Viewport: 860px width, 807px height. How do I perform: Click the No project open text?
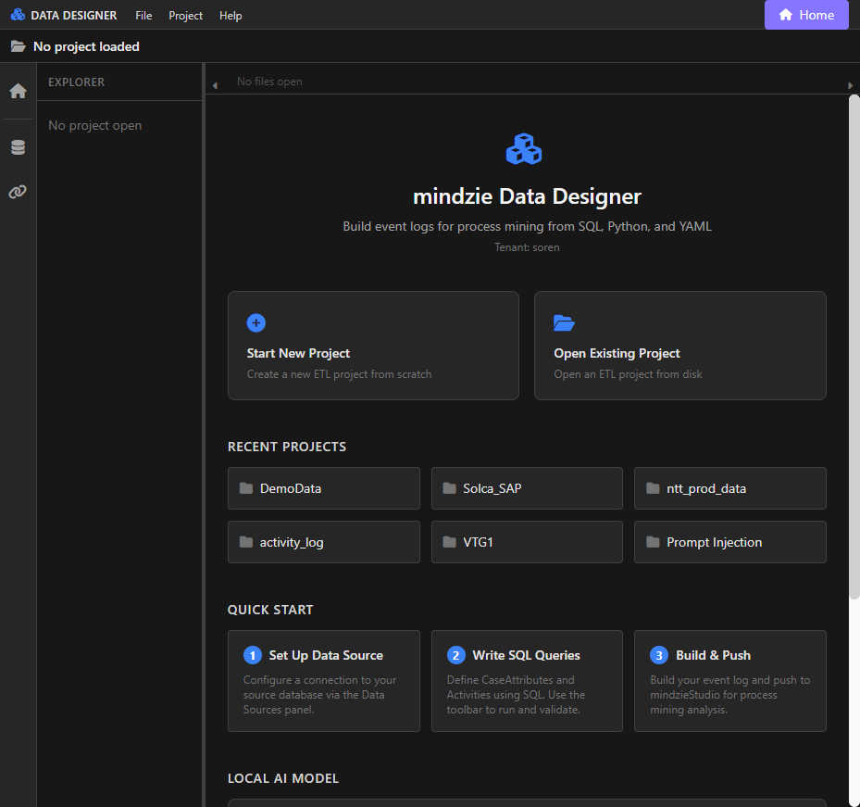click(x=94, y=125)
